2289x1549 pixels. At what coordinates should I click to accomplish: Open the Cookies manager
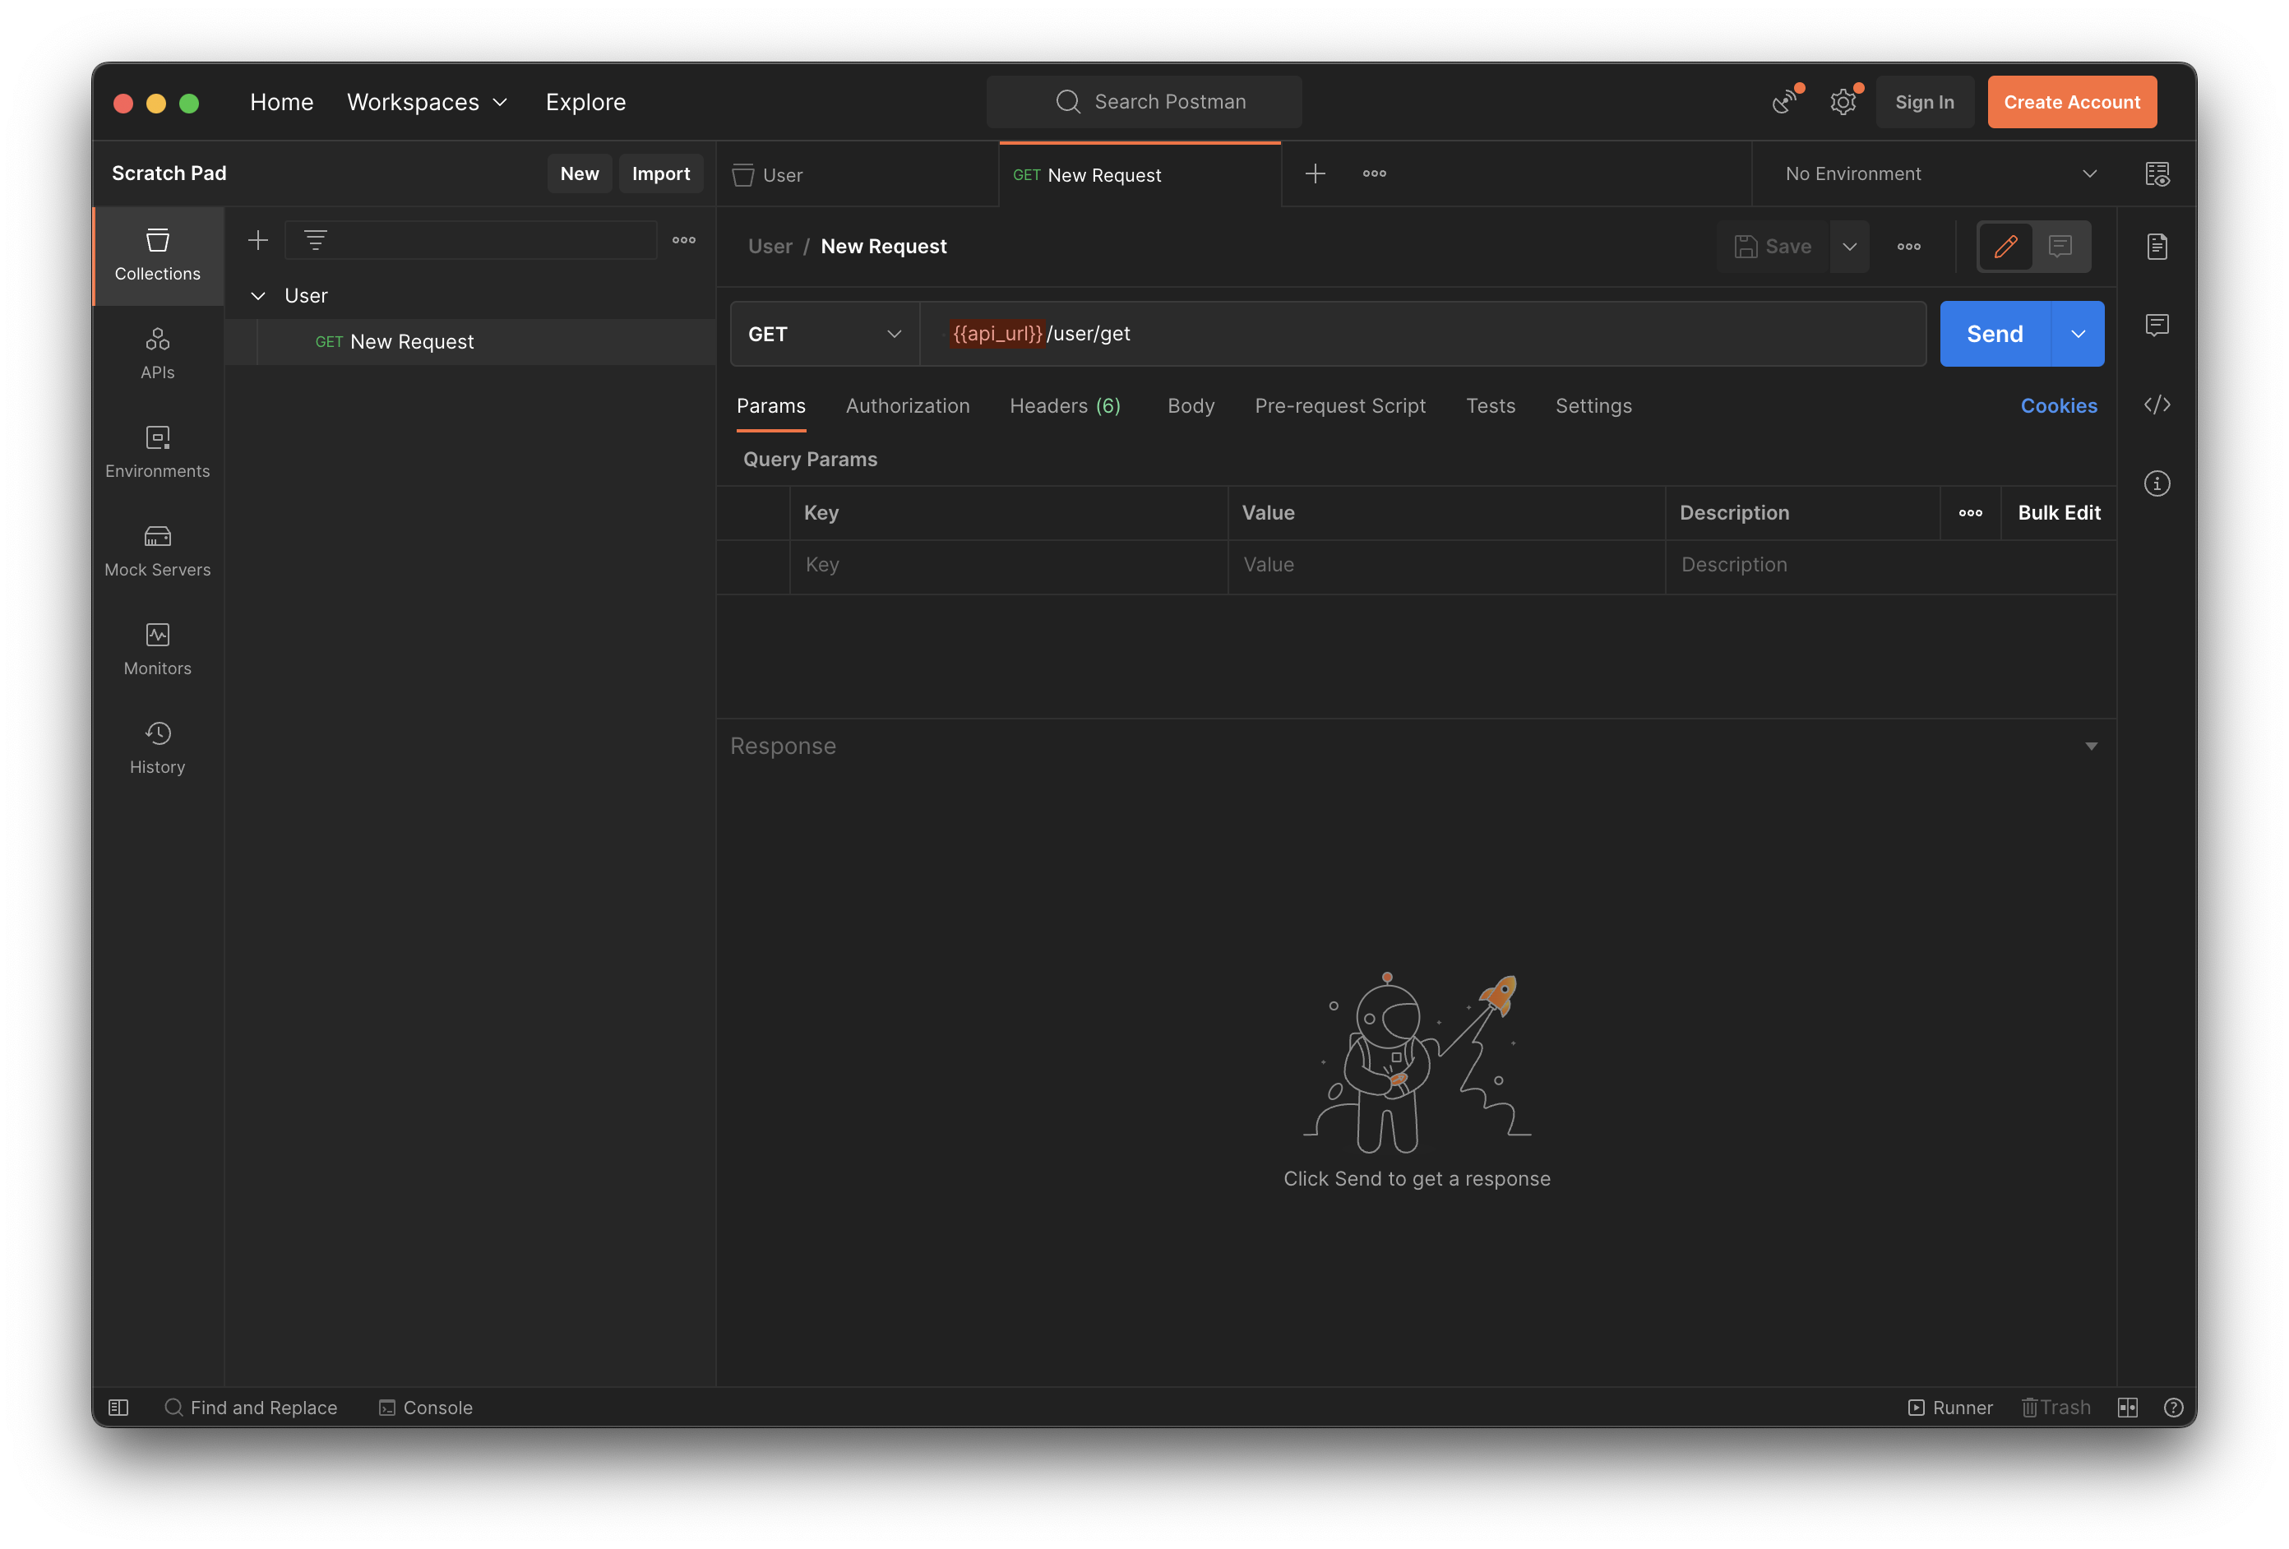2059,405
